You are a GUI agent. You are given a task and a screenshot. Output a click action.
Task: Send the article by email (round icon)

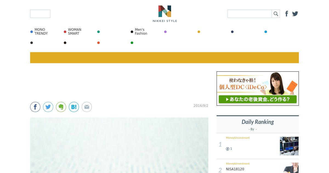87,107
